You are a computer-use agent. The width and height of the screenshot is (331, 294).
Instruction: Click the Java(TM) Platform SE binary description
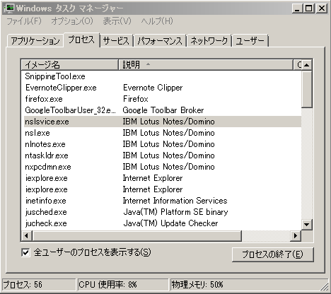[175, 212]
